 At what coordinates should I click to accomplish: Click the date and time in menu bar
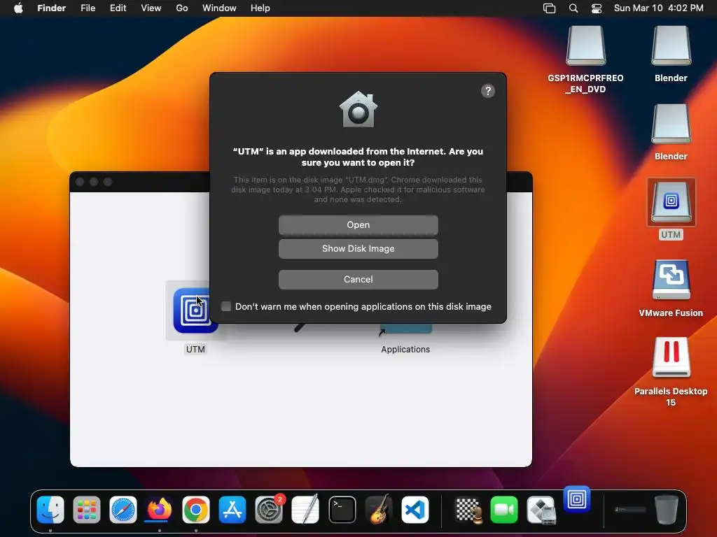pos(658,8)
